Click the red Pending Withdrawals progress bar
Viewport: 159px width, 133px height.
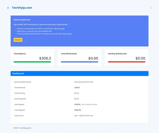click(x=127, y=62)
